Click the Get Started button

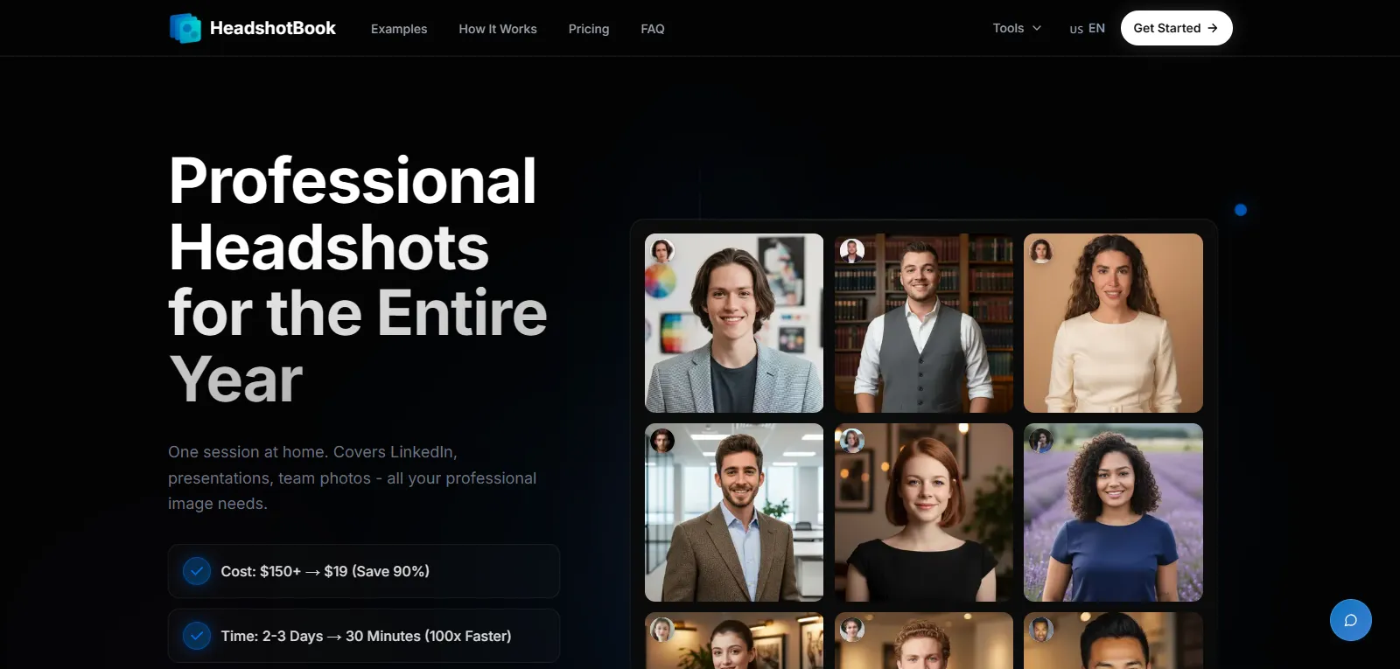(1176, 28)
